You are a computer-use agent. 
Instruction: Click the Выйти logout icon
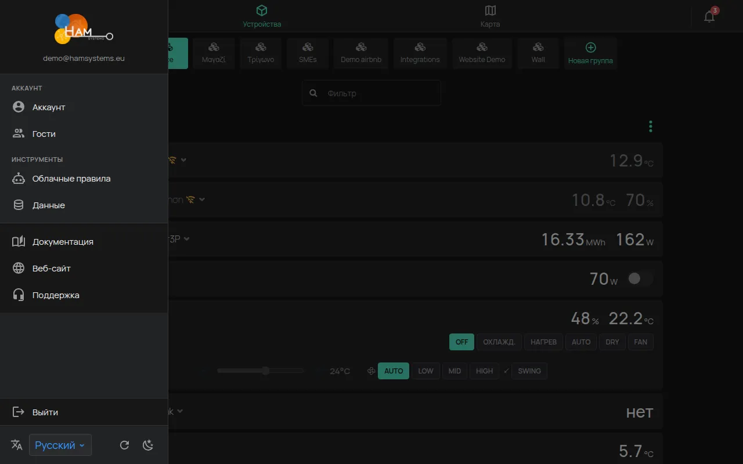coord(19,412)
